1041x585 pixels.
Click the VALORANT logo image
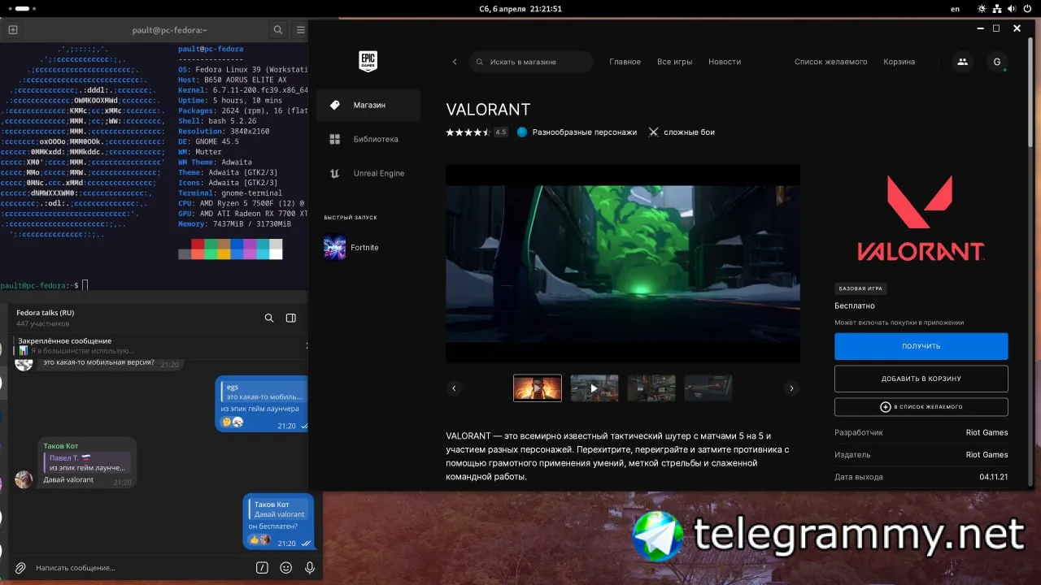[921, 218]
